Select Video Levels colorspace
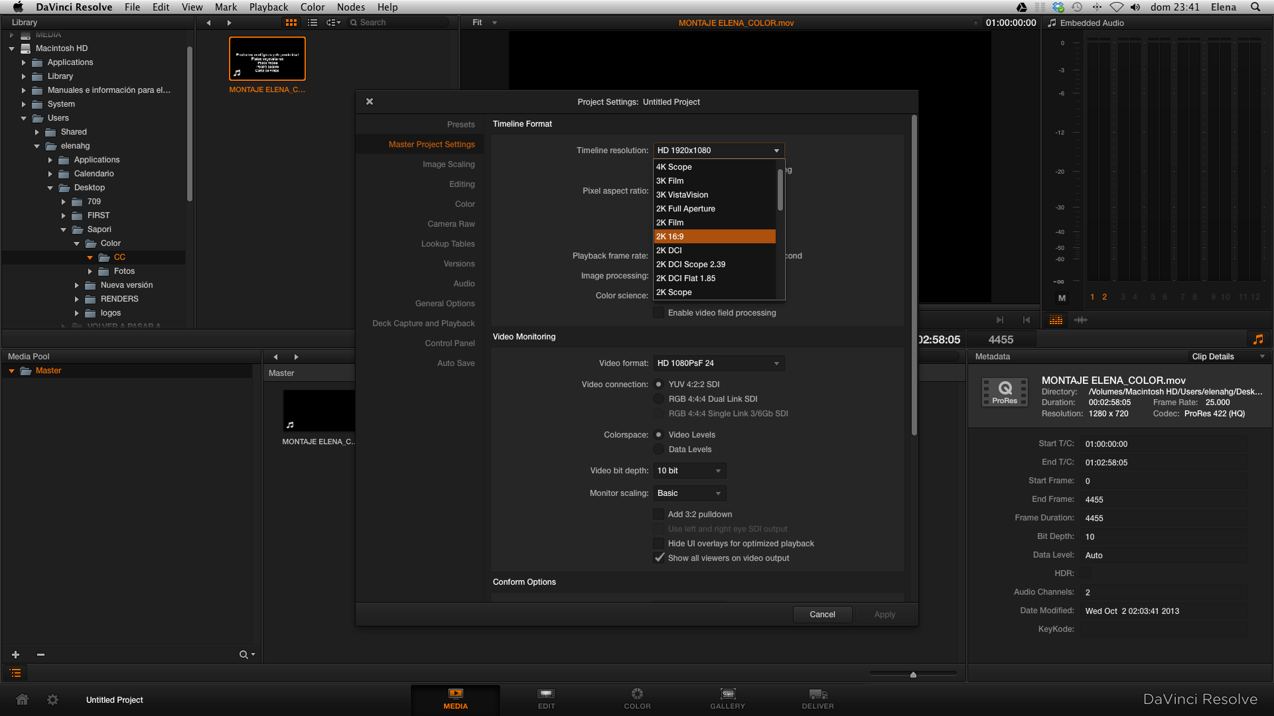The width and height of the screenshot is (1274, 716). pyautogui.click(x=659, y=435)
